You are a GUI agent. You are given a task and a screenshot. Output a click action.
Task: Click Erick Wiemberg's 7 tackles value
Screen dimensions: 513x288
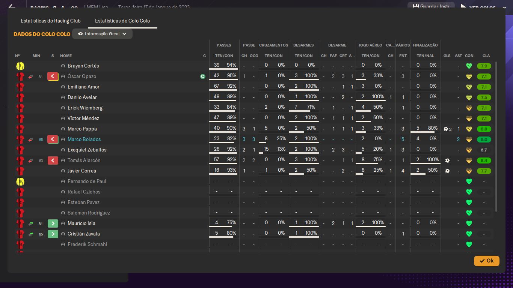click(x=296, y=108)
